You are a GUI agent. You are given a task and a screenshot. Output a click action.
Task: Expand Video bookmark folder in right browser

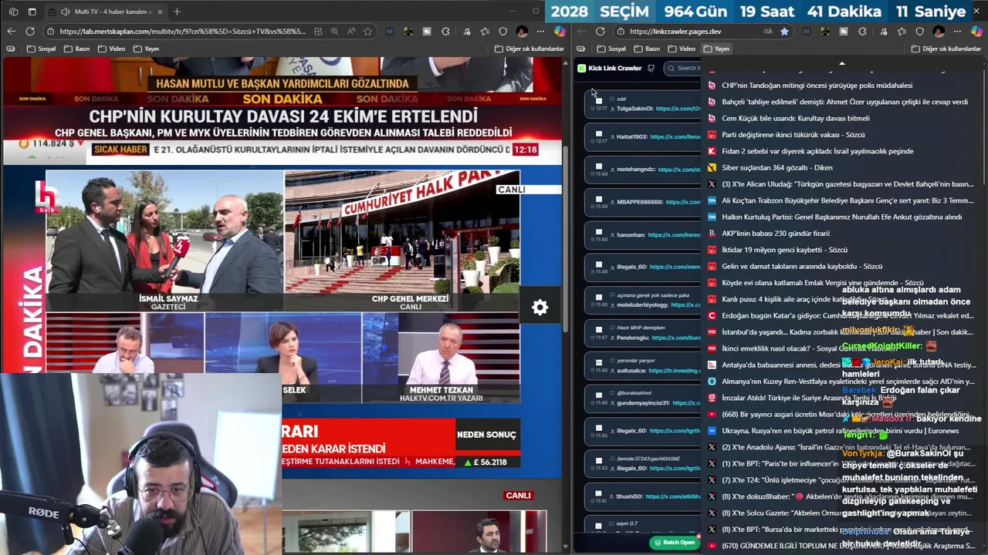point(681,49)
